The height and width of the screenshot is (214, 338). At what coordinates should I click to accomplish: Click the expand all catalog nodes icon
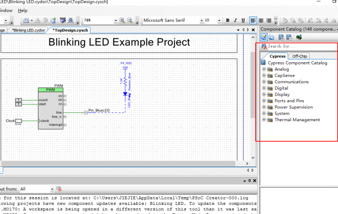click(x=281, y=37)
